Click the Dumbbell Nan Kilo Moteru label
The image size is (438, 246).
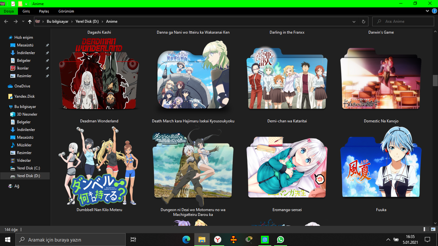pos(99,210)
